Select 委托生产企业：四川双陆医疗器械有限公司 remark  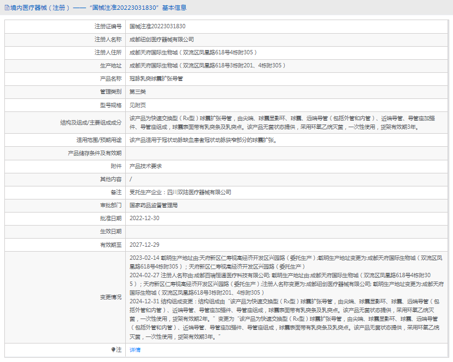coord(180,192)
